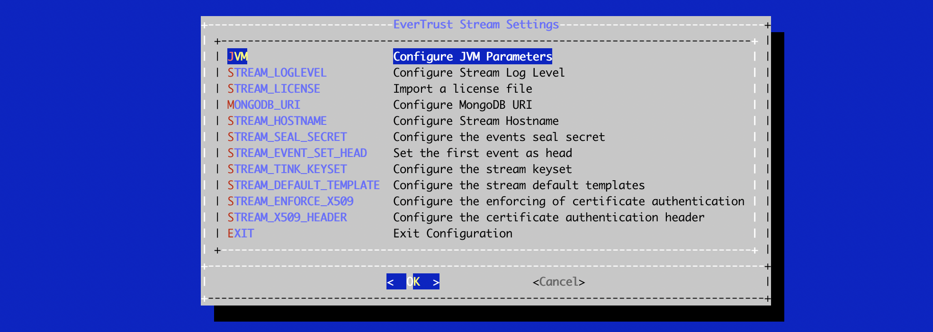Click 'Configure the events seal secret' text
Viewport: 933px width, 332px height.
click(499, 137)
